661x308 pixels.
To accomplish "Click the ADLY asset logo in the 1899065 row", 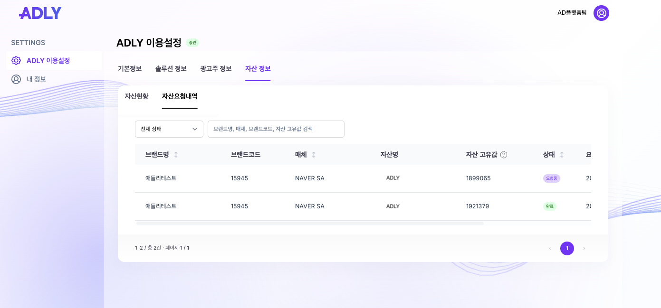I will pyautogui.click(x=393, y=178).
